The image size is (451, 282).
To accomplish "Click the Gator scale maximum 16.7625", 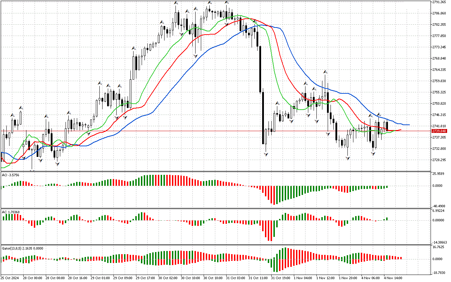I will point(439,247).
